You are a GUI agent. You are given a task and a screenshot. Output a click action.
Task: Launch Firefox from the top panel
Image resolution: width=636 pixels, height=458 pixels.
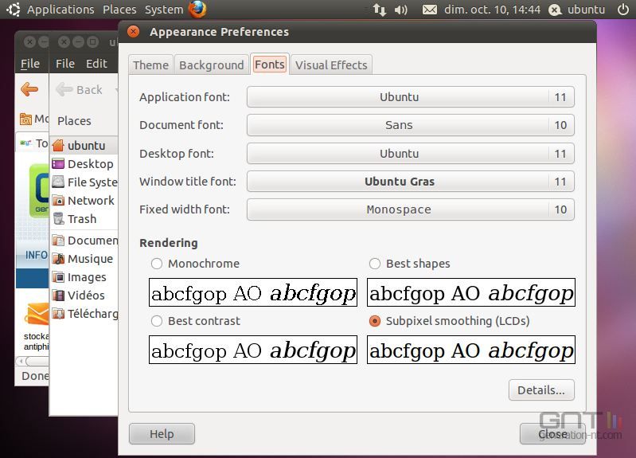tap(197, 9)
